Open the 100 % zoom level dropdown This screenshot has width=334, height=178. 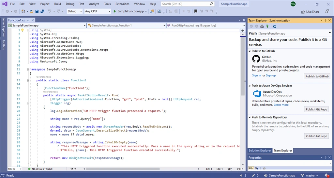tap(15, 169)
